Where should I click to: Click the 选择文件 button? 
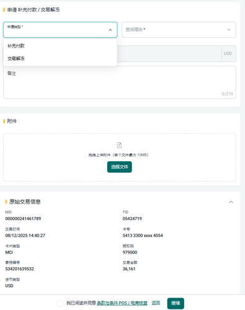point(120,167)
